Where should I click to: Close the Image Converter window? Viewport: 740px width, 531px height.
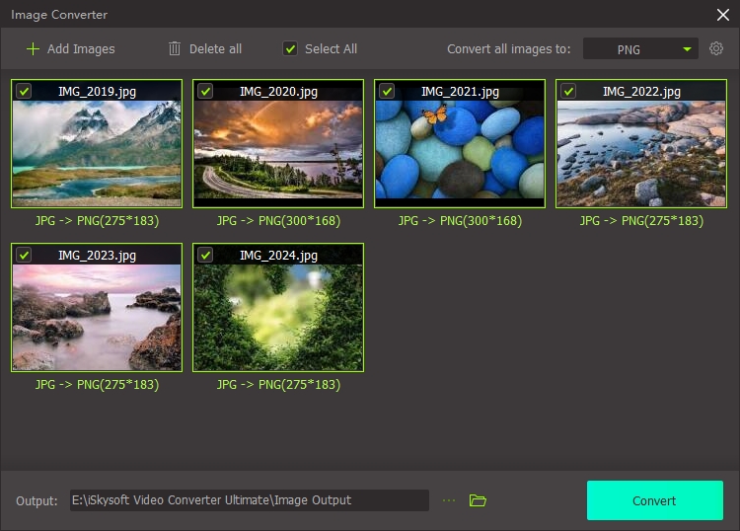pos(722,14)
